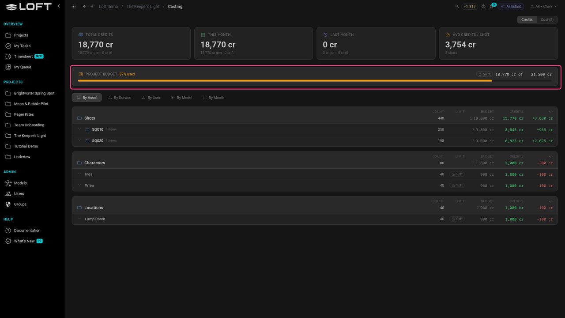Launch the Assistant button

511,7
